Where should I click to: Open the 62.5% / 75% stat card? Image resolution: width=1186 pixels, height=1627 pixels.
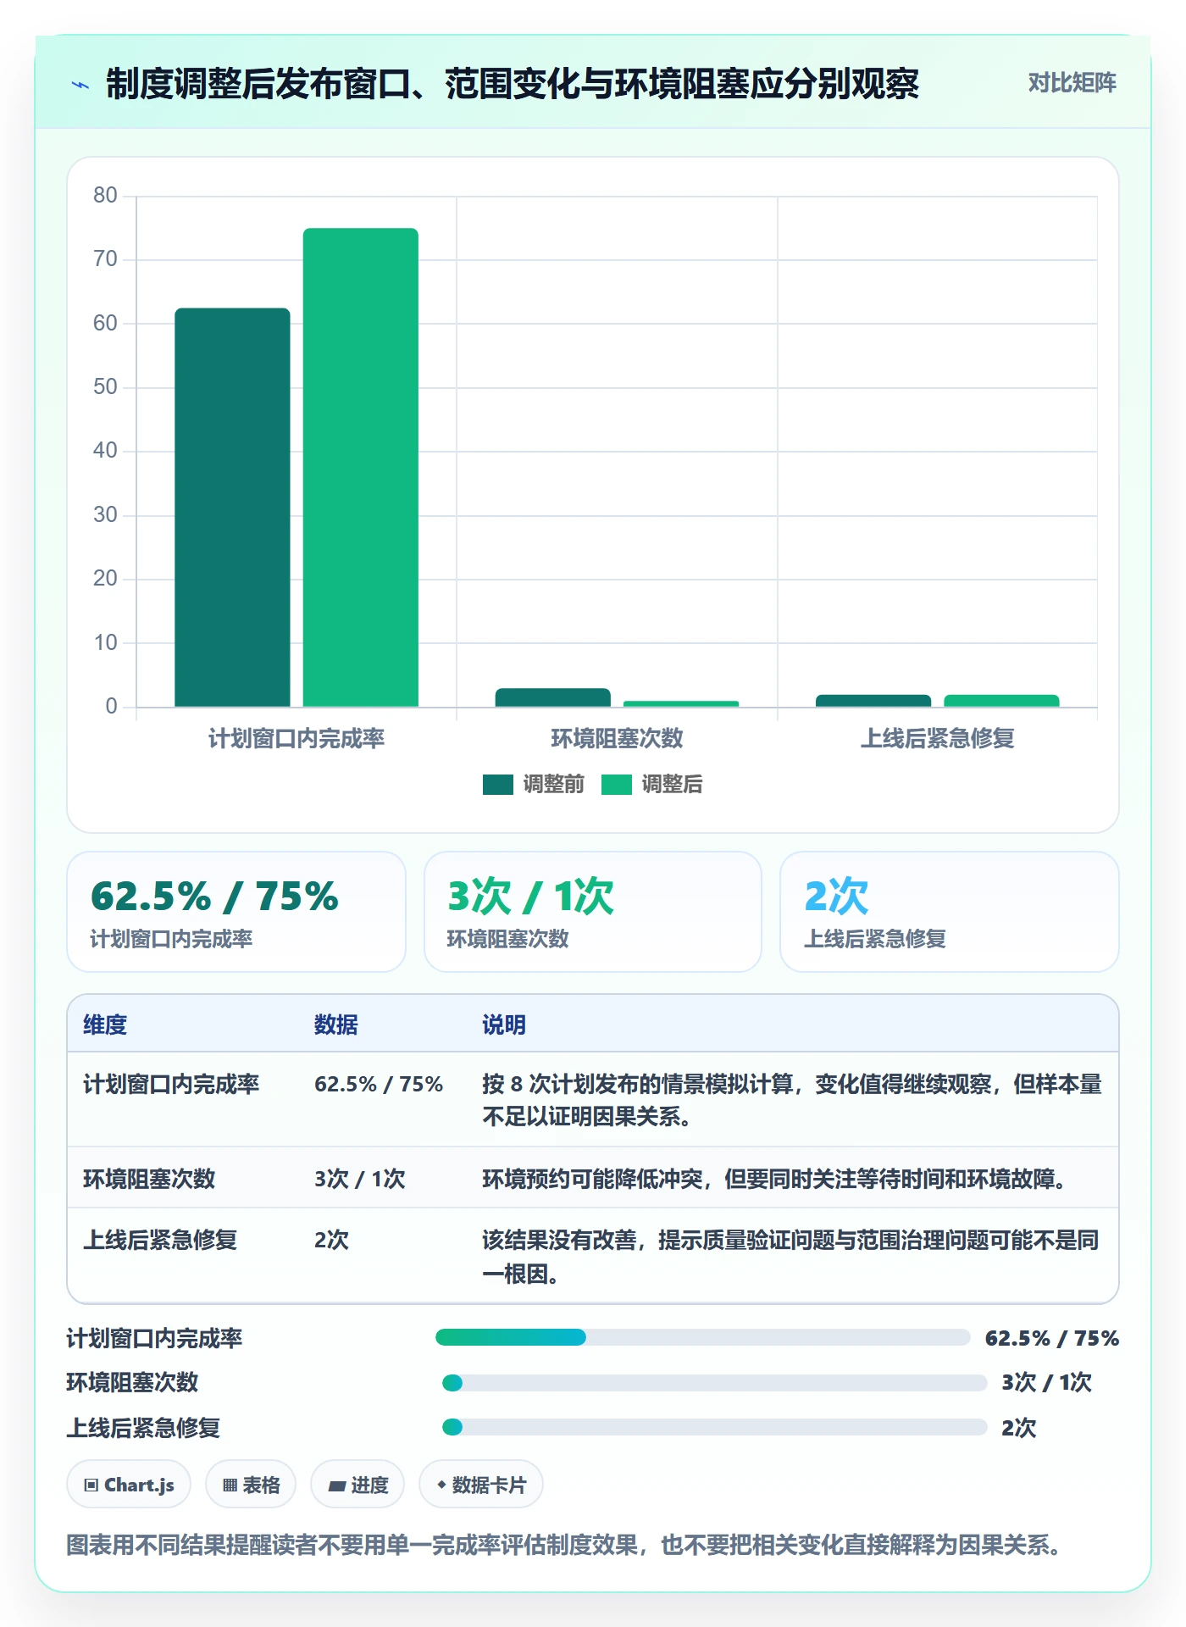click(236, 912)
